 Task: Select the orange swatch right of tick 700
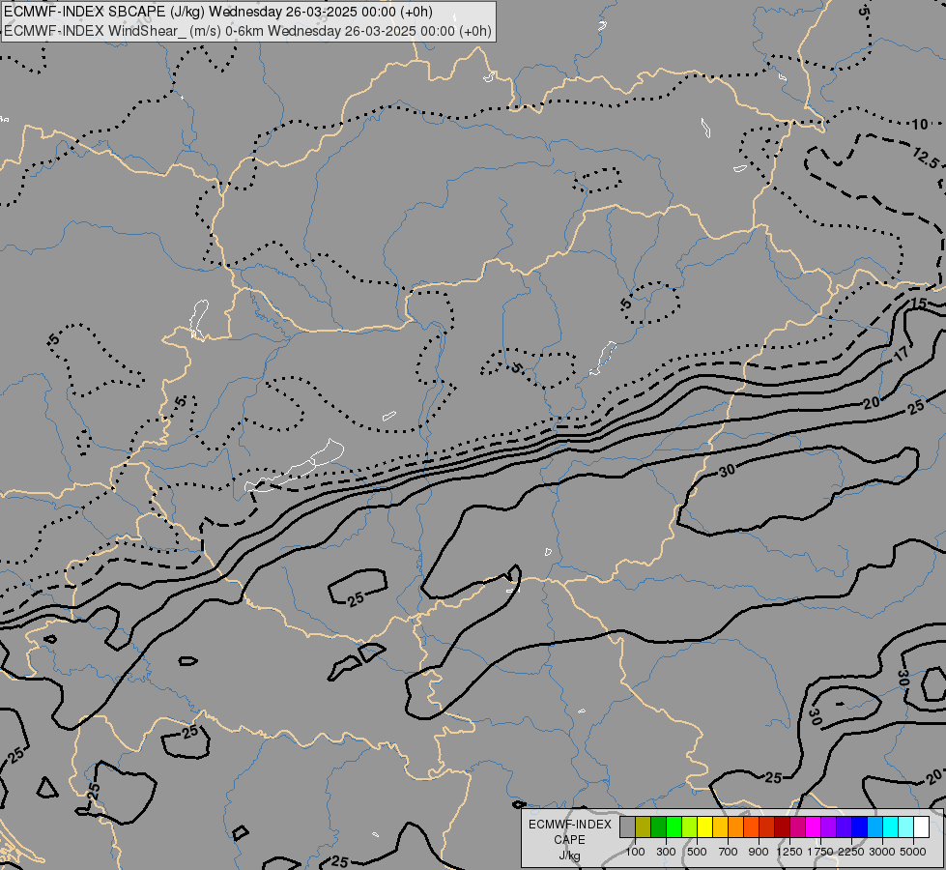pos(736,826)
